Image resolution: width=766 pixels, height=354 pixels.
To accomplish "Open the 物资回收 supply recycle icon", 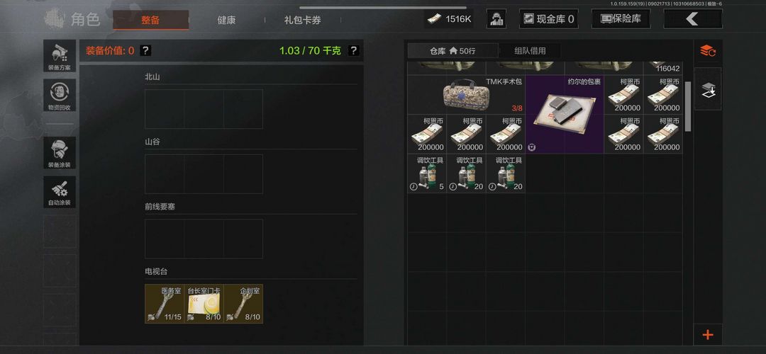I will pyautogui.click(x=60, y=95).
